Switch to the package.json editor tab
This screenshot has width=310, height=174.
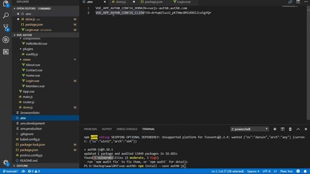pyautogui.click(x=154, y=2)
